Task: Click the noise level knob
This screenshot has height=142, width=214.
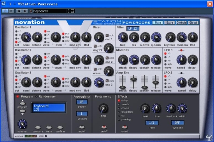Action: click(x=109, y=71)
